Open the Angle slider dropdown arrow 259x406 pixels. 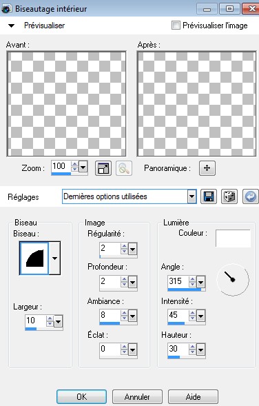point(200,282)
